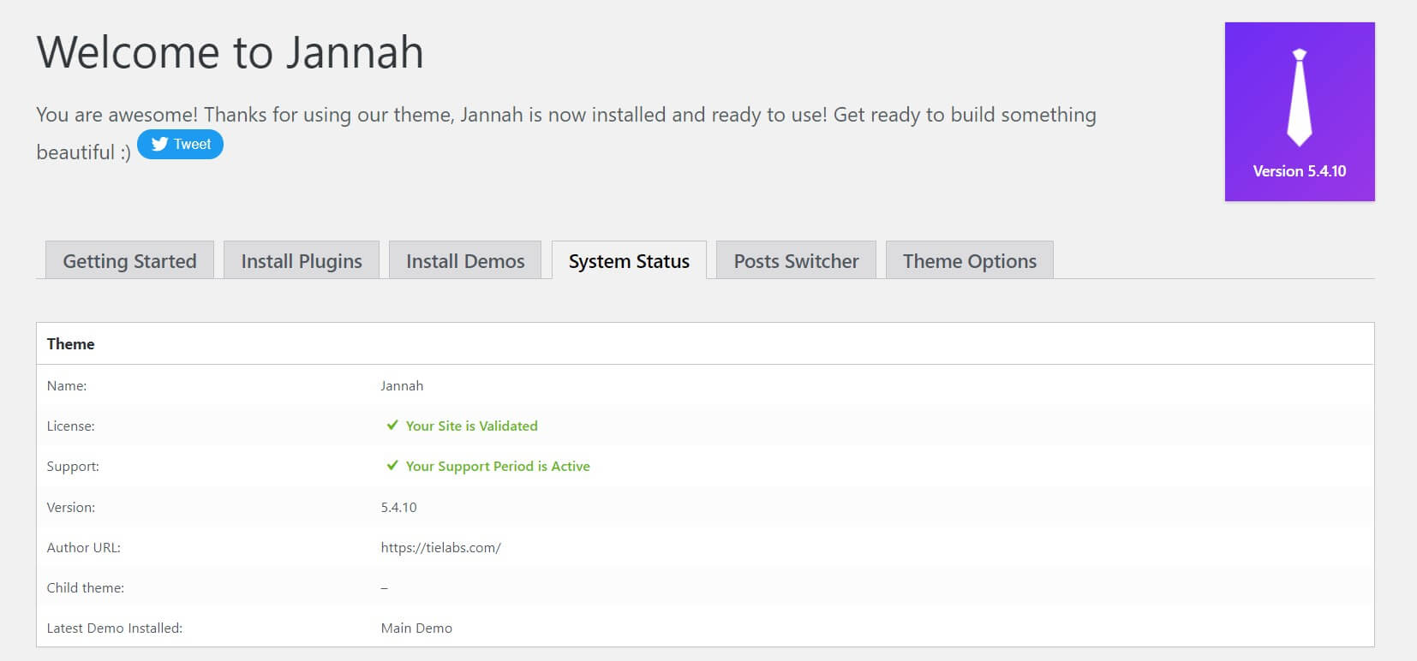1417x661 pixels.
Task: Click the 'Support:' row label
Action: 73,466
